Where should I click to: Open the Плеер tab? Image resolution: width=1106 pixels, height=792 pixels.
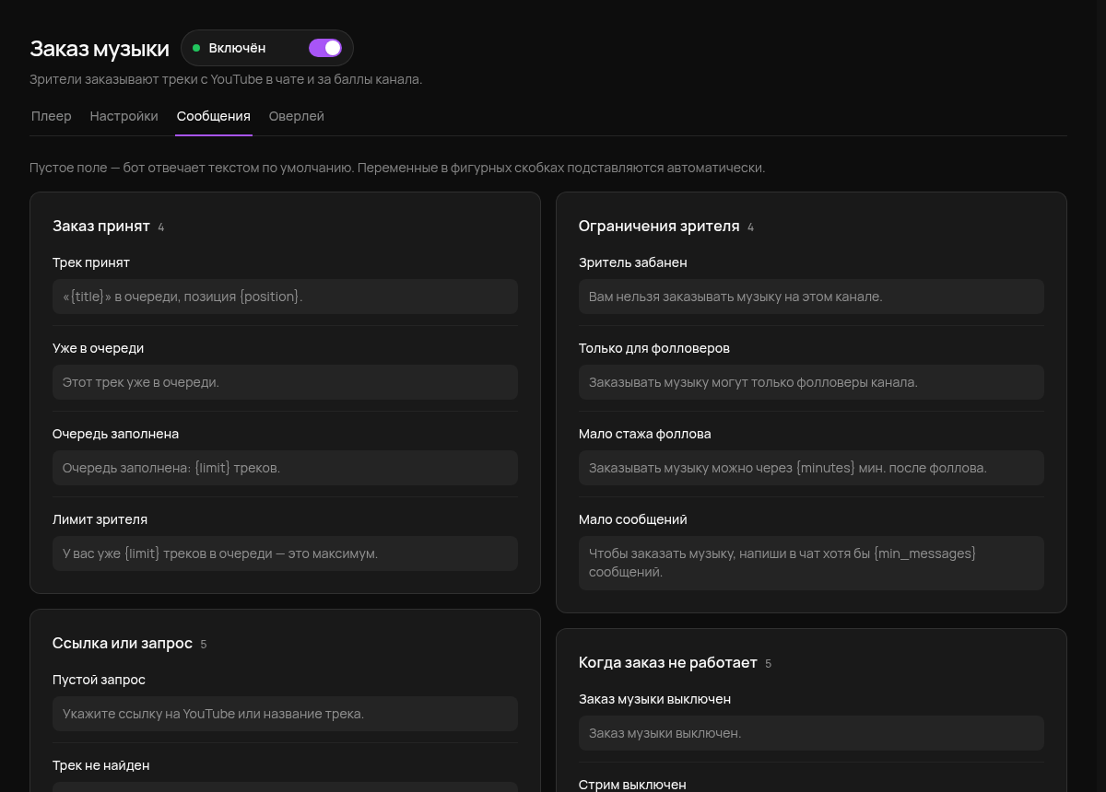pyautogui.click(x=52, y=116)
